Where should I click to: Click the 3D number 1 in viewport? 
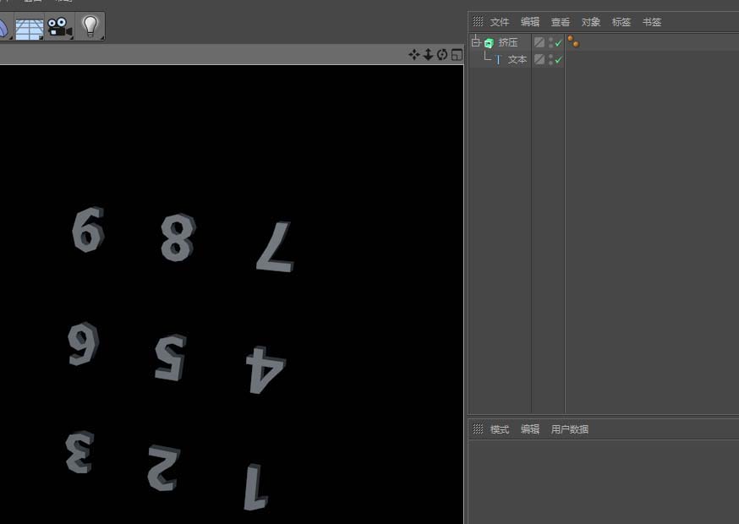(x=256, y=487)
